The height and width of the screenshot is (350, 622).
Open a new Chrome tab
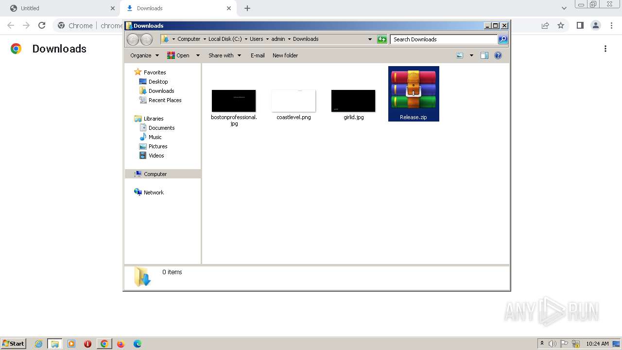(247, 8)
